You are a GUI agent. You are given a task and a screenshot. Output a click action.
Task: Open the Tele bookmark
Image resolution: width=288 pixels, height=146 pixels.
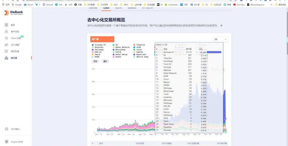click(59, 5)
